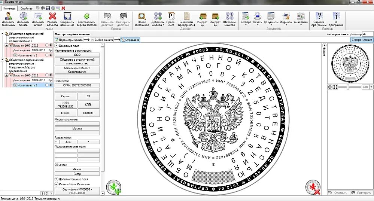Open Аналитика dropdown
This screenshot has height=201, width=374.
(301, 19)
